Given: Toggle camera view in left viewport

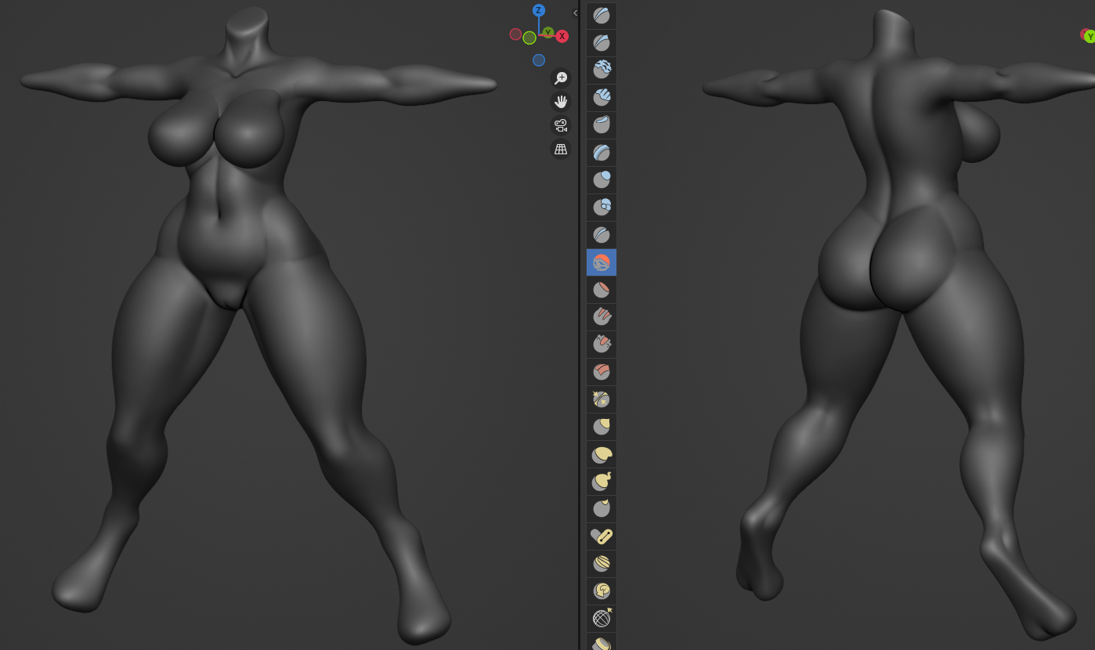Looking at the screenshot, I should [x=561, y=125].
